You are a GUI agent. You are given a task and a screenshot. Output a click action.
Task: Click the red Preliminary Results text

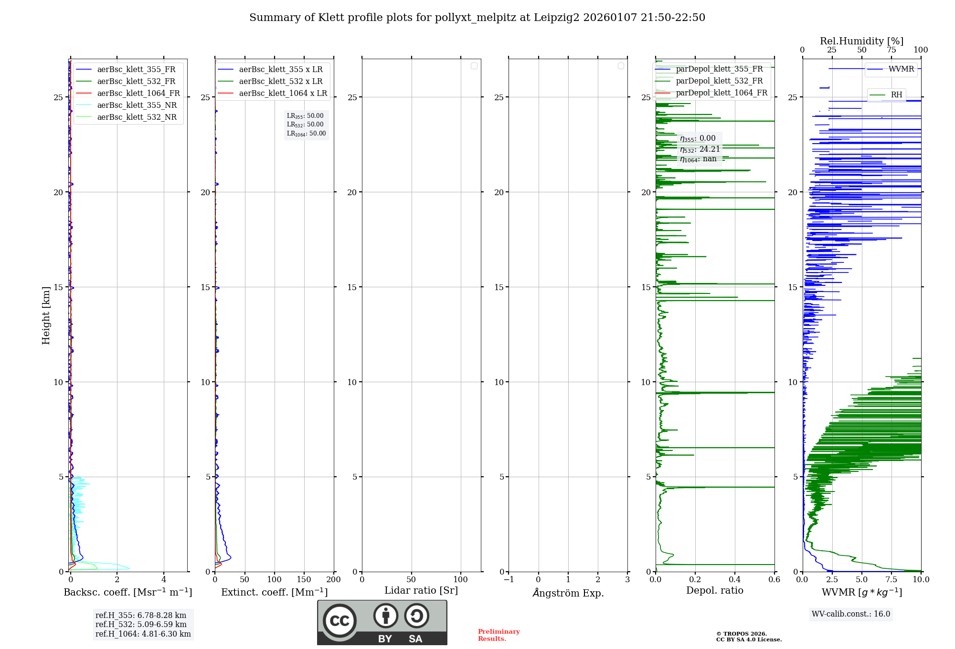coord(499,635)
